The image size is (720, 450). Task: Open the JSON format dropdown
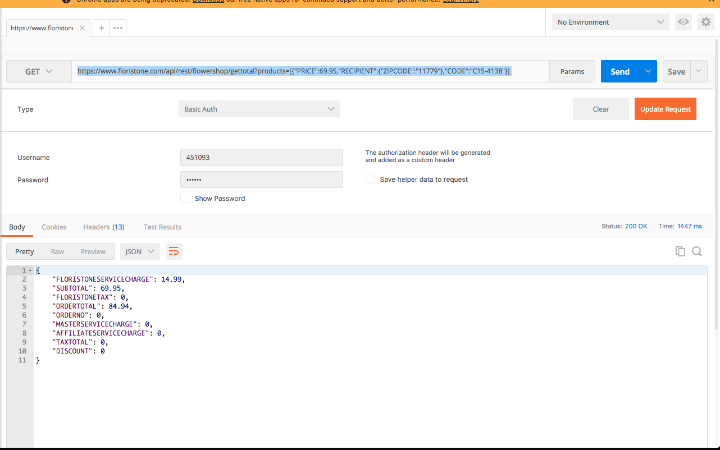click(x=140, y=251)
